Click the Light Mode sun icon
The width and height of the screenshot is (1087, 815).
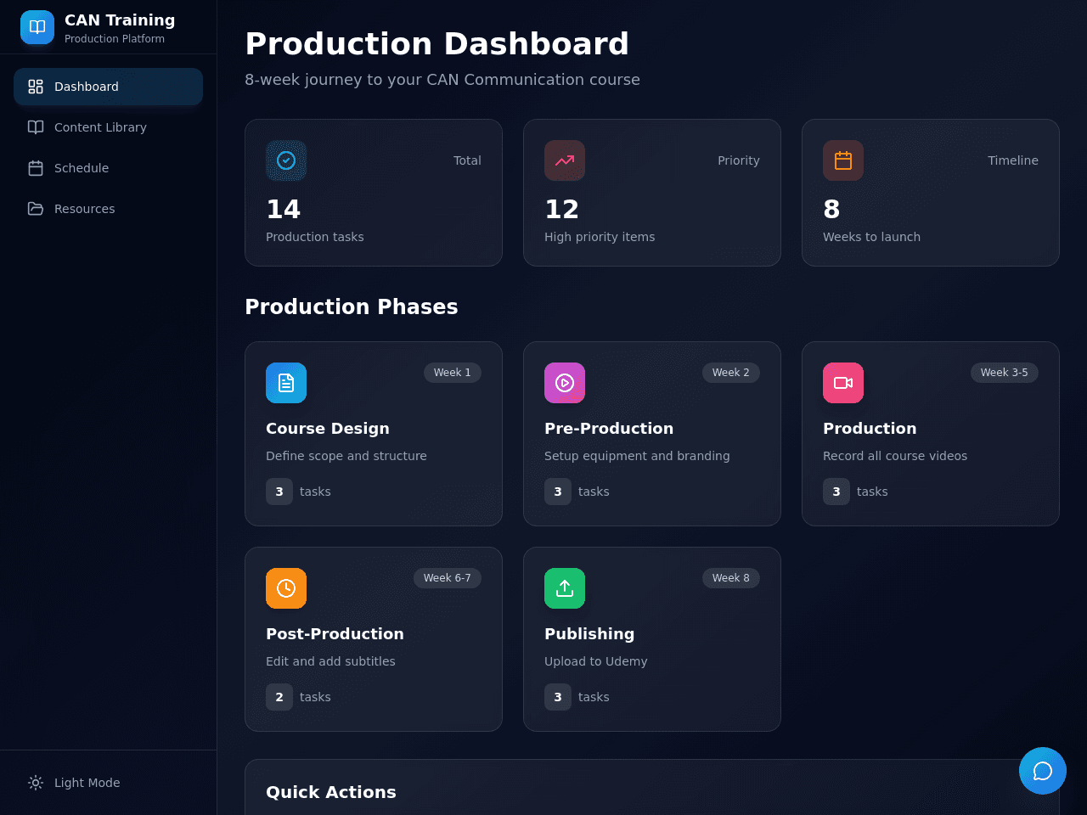click(36, 783)
